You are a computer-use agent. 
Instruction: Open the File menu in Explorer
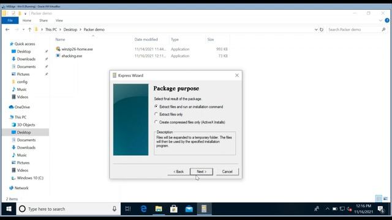tap(10, 20)
